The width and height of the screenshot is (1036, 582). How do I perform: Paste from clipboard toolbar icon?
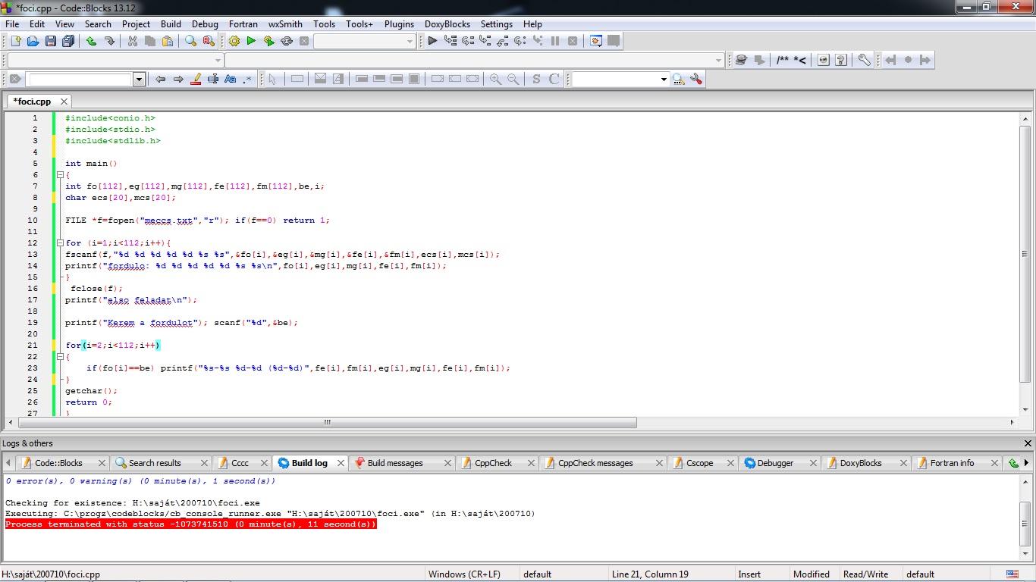click(168, 41)
